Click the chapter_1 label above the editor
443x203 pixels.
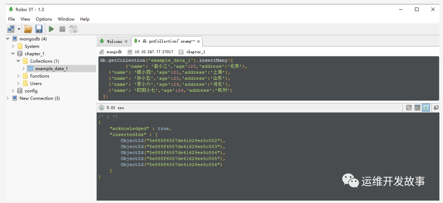195,52
